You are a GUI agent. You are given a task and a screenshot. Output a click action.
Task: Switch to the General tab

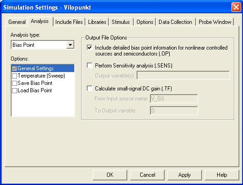(17, 22)
